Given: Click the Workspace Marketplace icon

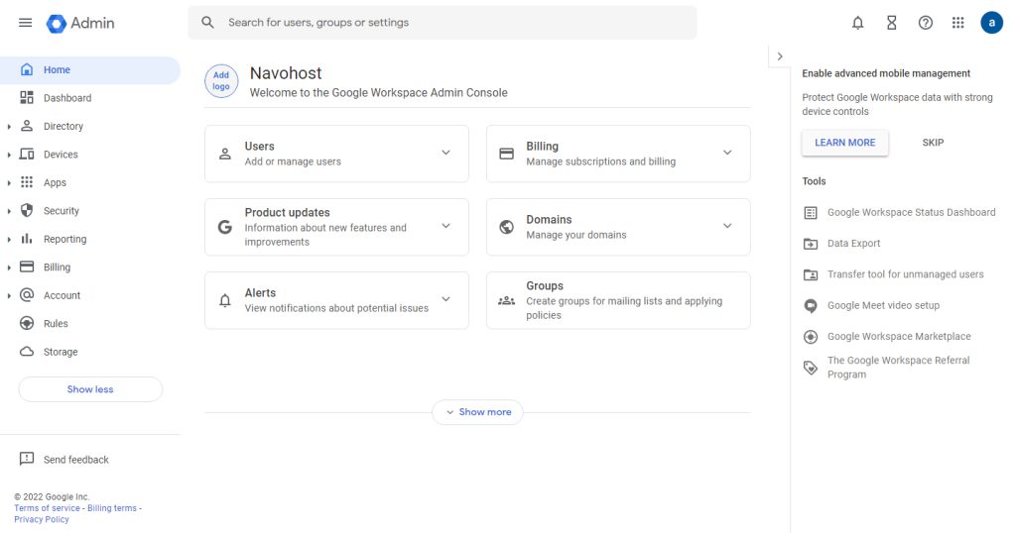Looking at the screenshot, I should tap(811, 337).
